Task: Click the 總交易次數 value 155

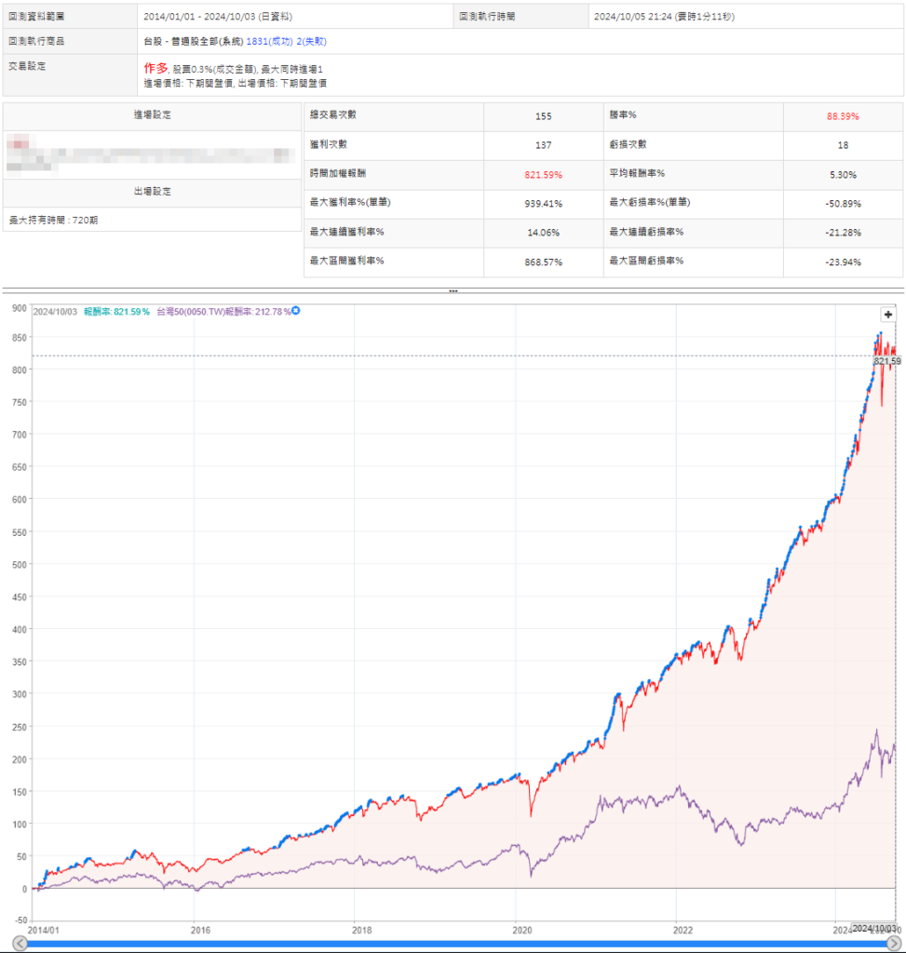Action: click(x=544, y=117)
